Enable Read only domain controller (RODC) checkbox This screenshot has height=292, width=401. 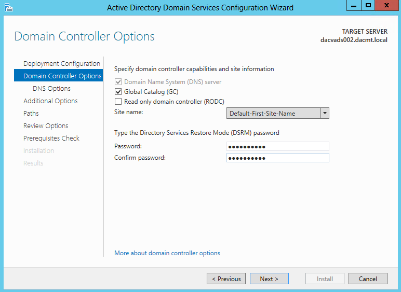tap(118, 102)
